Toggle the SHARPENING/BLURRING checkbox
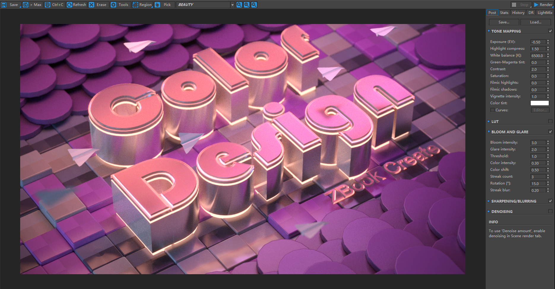Viewport: 555px width, 289px height. coord(550,201)
